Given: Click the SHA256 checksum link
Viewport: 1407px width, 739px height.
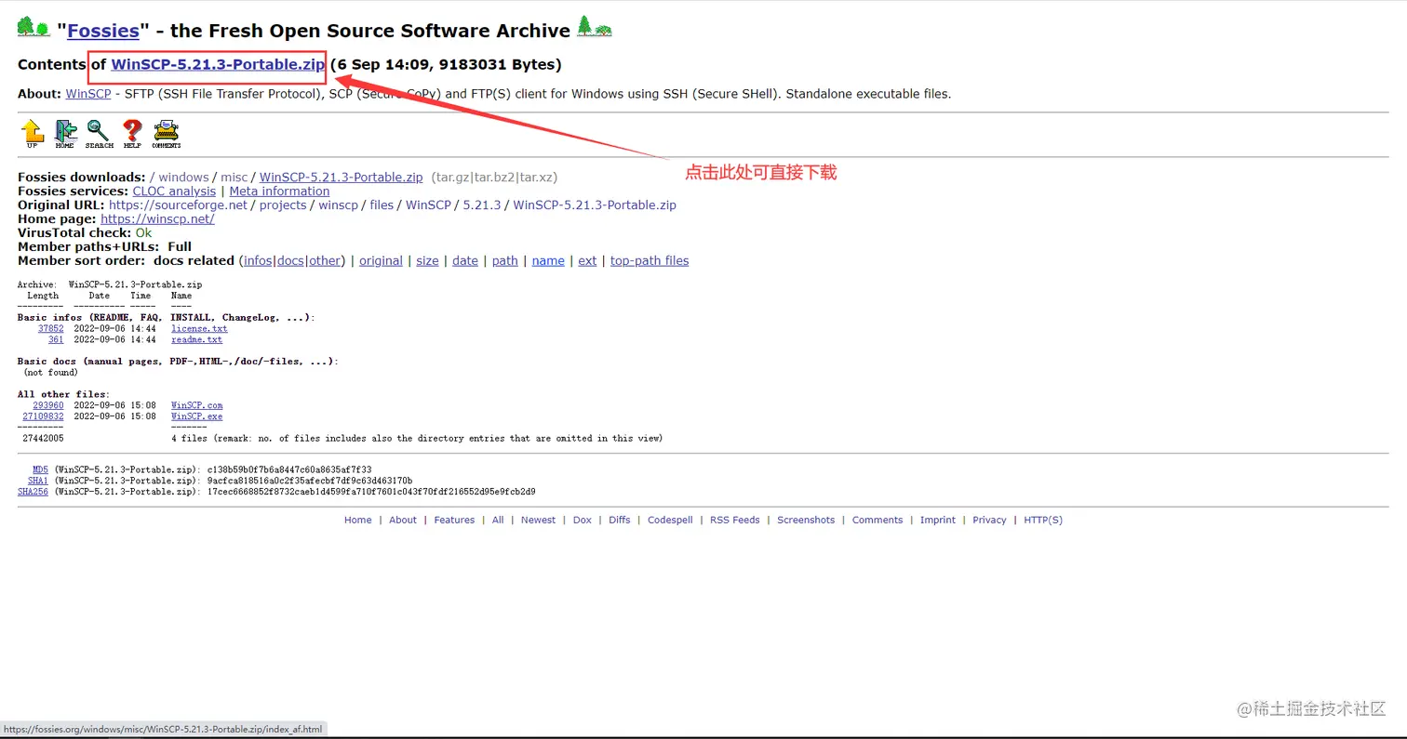Looking at the screenshot, I should pos(33,492).
